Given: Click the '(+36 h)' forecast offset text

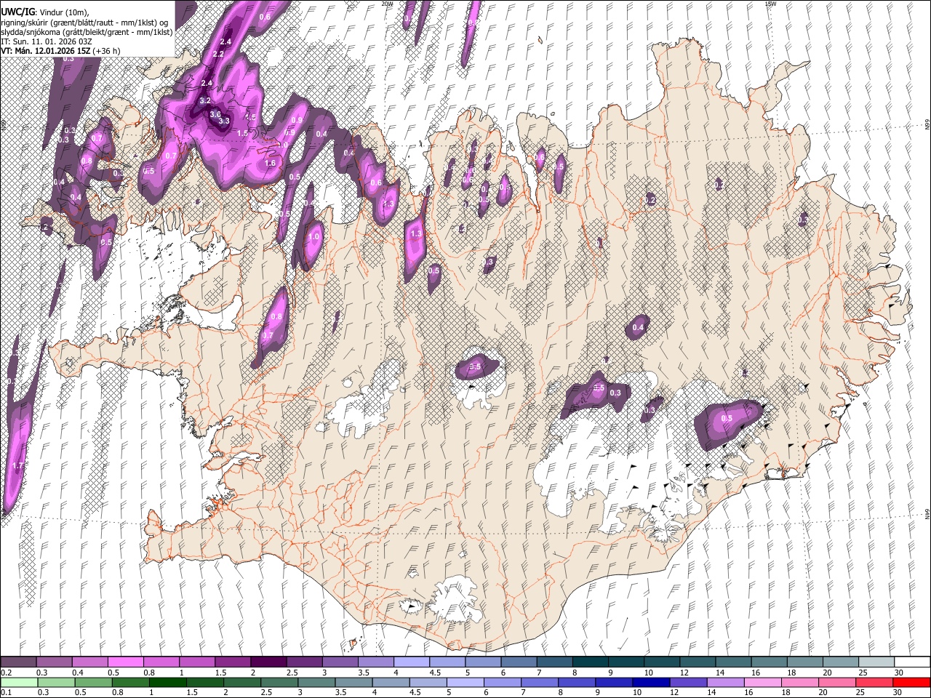Looking at the screenshot, I should (107, 51).
